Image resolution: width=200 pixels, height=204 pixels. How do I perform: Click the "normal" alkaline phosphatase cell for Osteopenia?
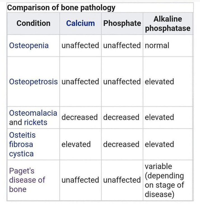[157, 46]
